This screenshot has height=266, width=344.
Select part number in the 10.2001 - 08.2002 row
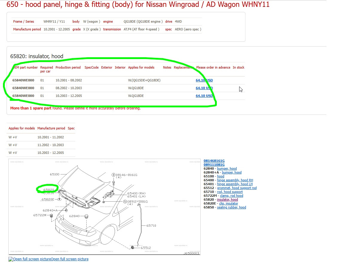23,80
